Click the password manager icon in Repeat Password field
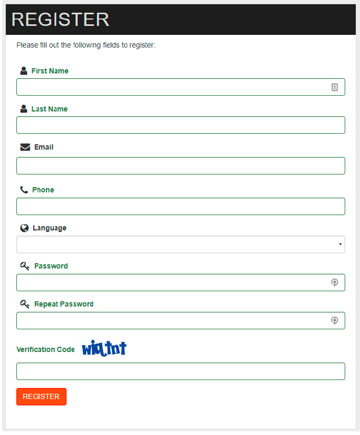This screenshot has height=435, width=360. point(335,320)
